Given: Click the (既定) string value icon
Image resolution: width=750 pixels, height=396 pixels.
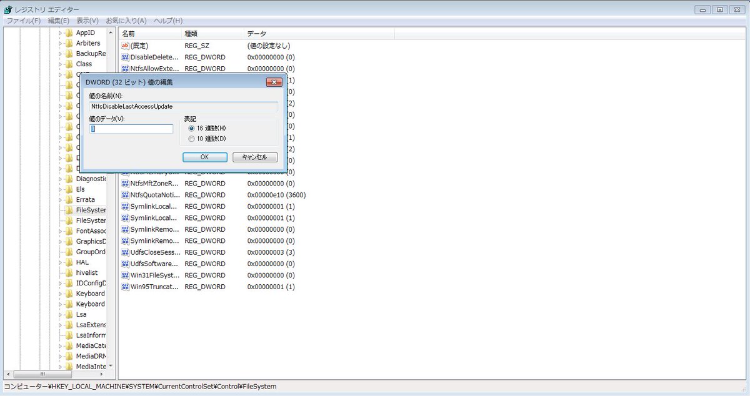Looking at the screenshot, I should click(x=125, y=46).
